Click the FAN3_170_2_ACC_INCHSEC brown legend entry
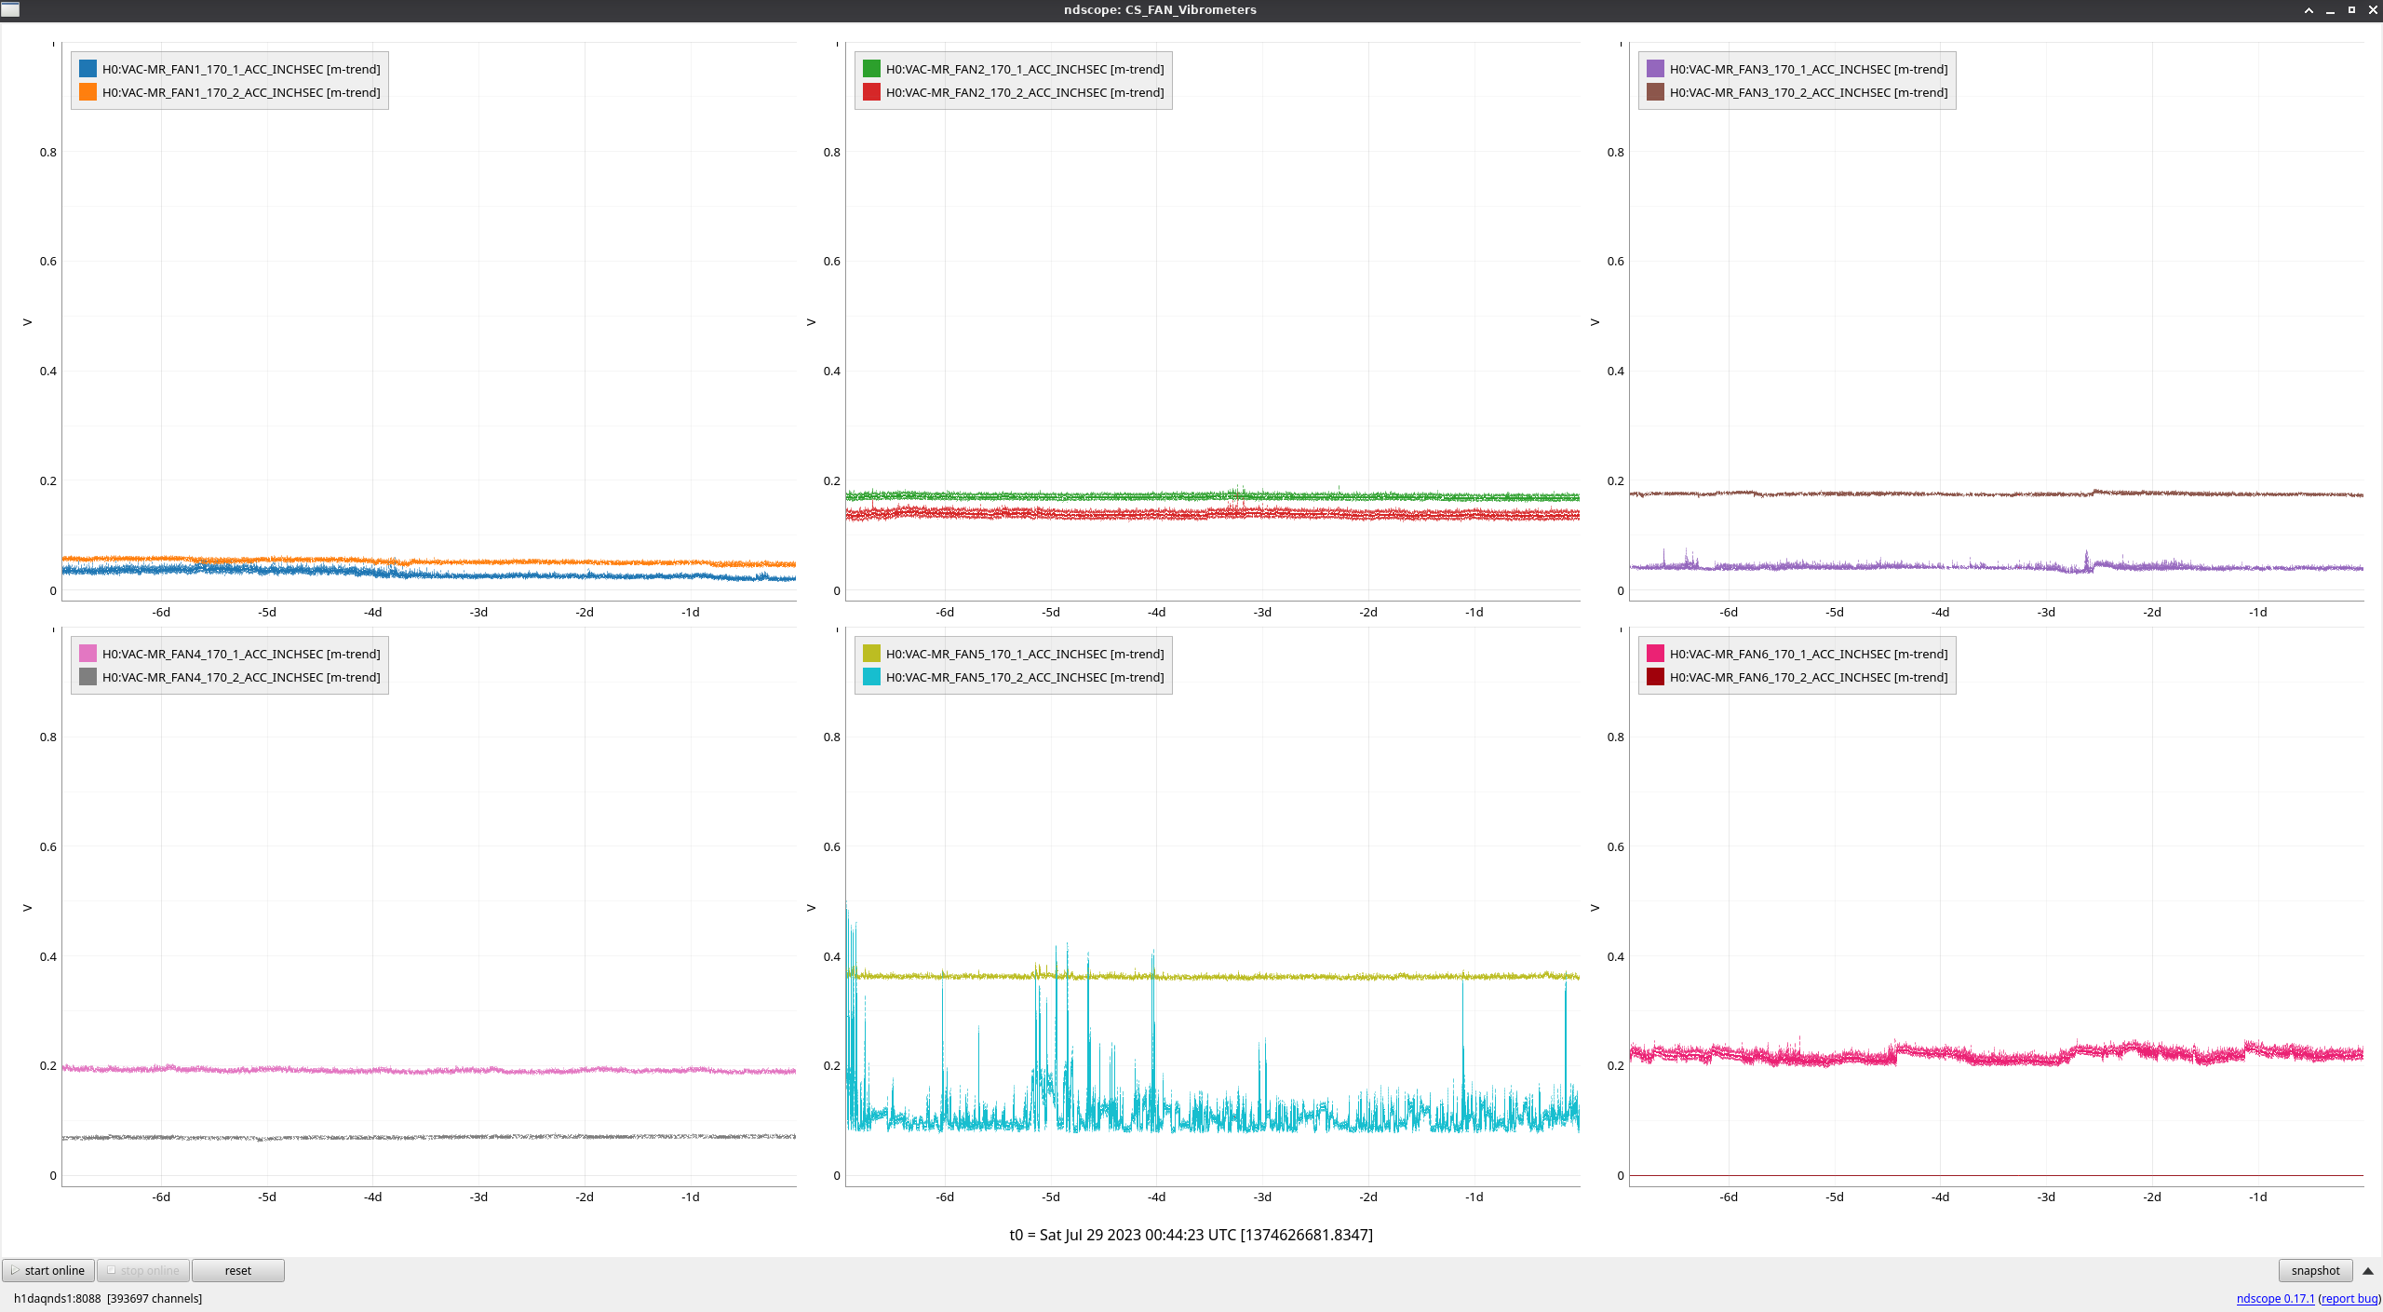Screen dimensions: 2383x1312 1808,92
